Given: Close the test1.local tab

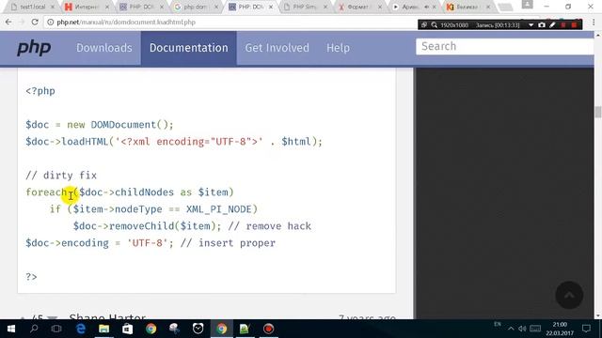Looking at the screenshot, I should coord(53,7).
